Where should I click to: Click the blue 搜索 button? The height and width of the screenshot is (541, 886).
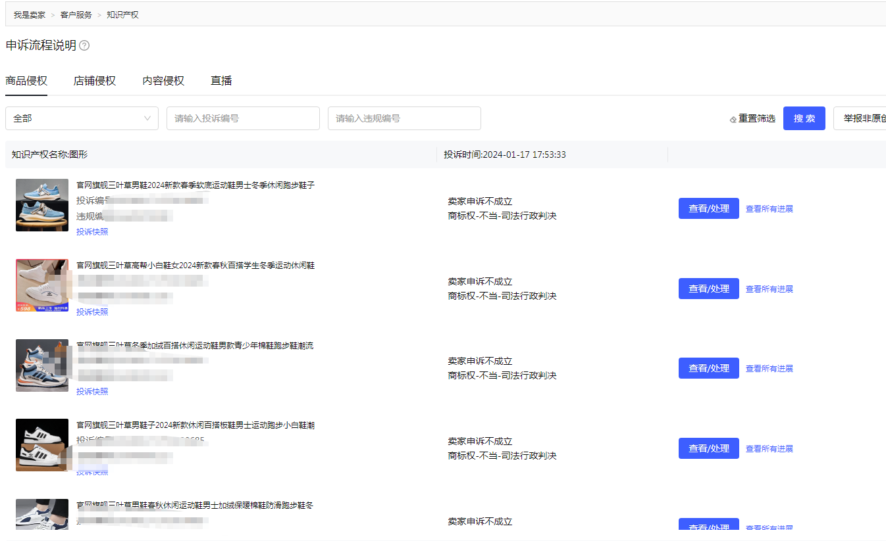[x=804, y=118]
